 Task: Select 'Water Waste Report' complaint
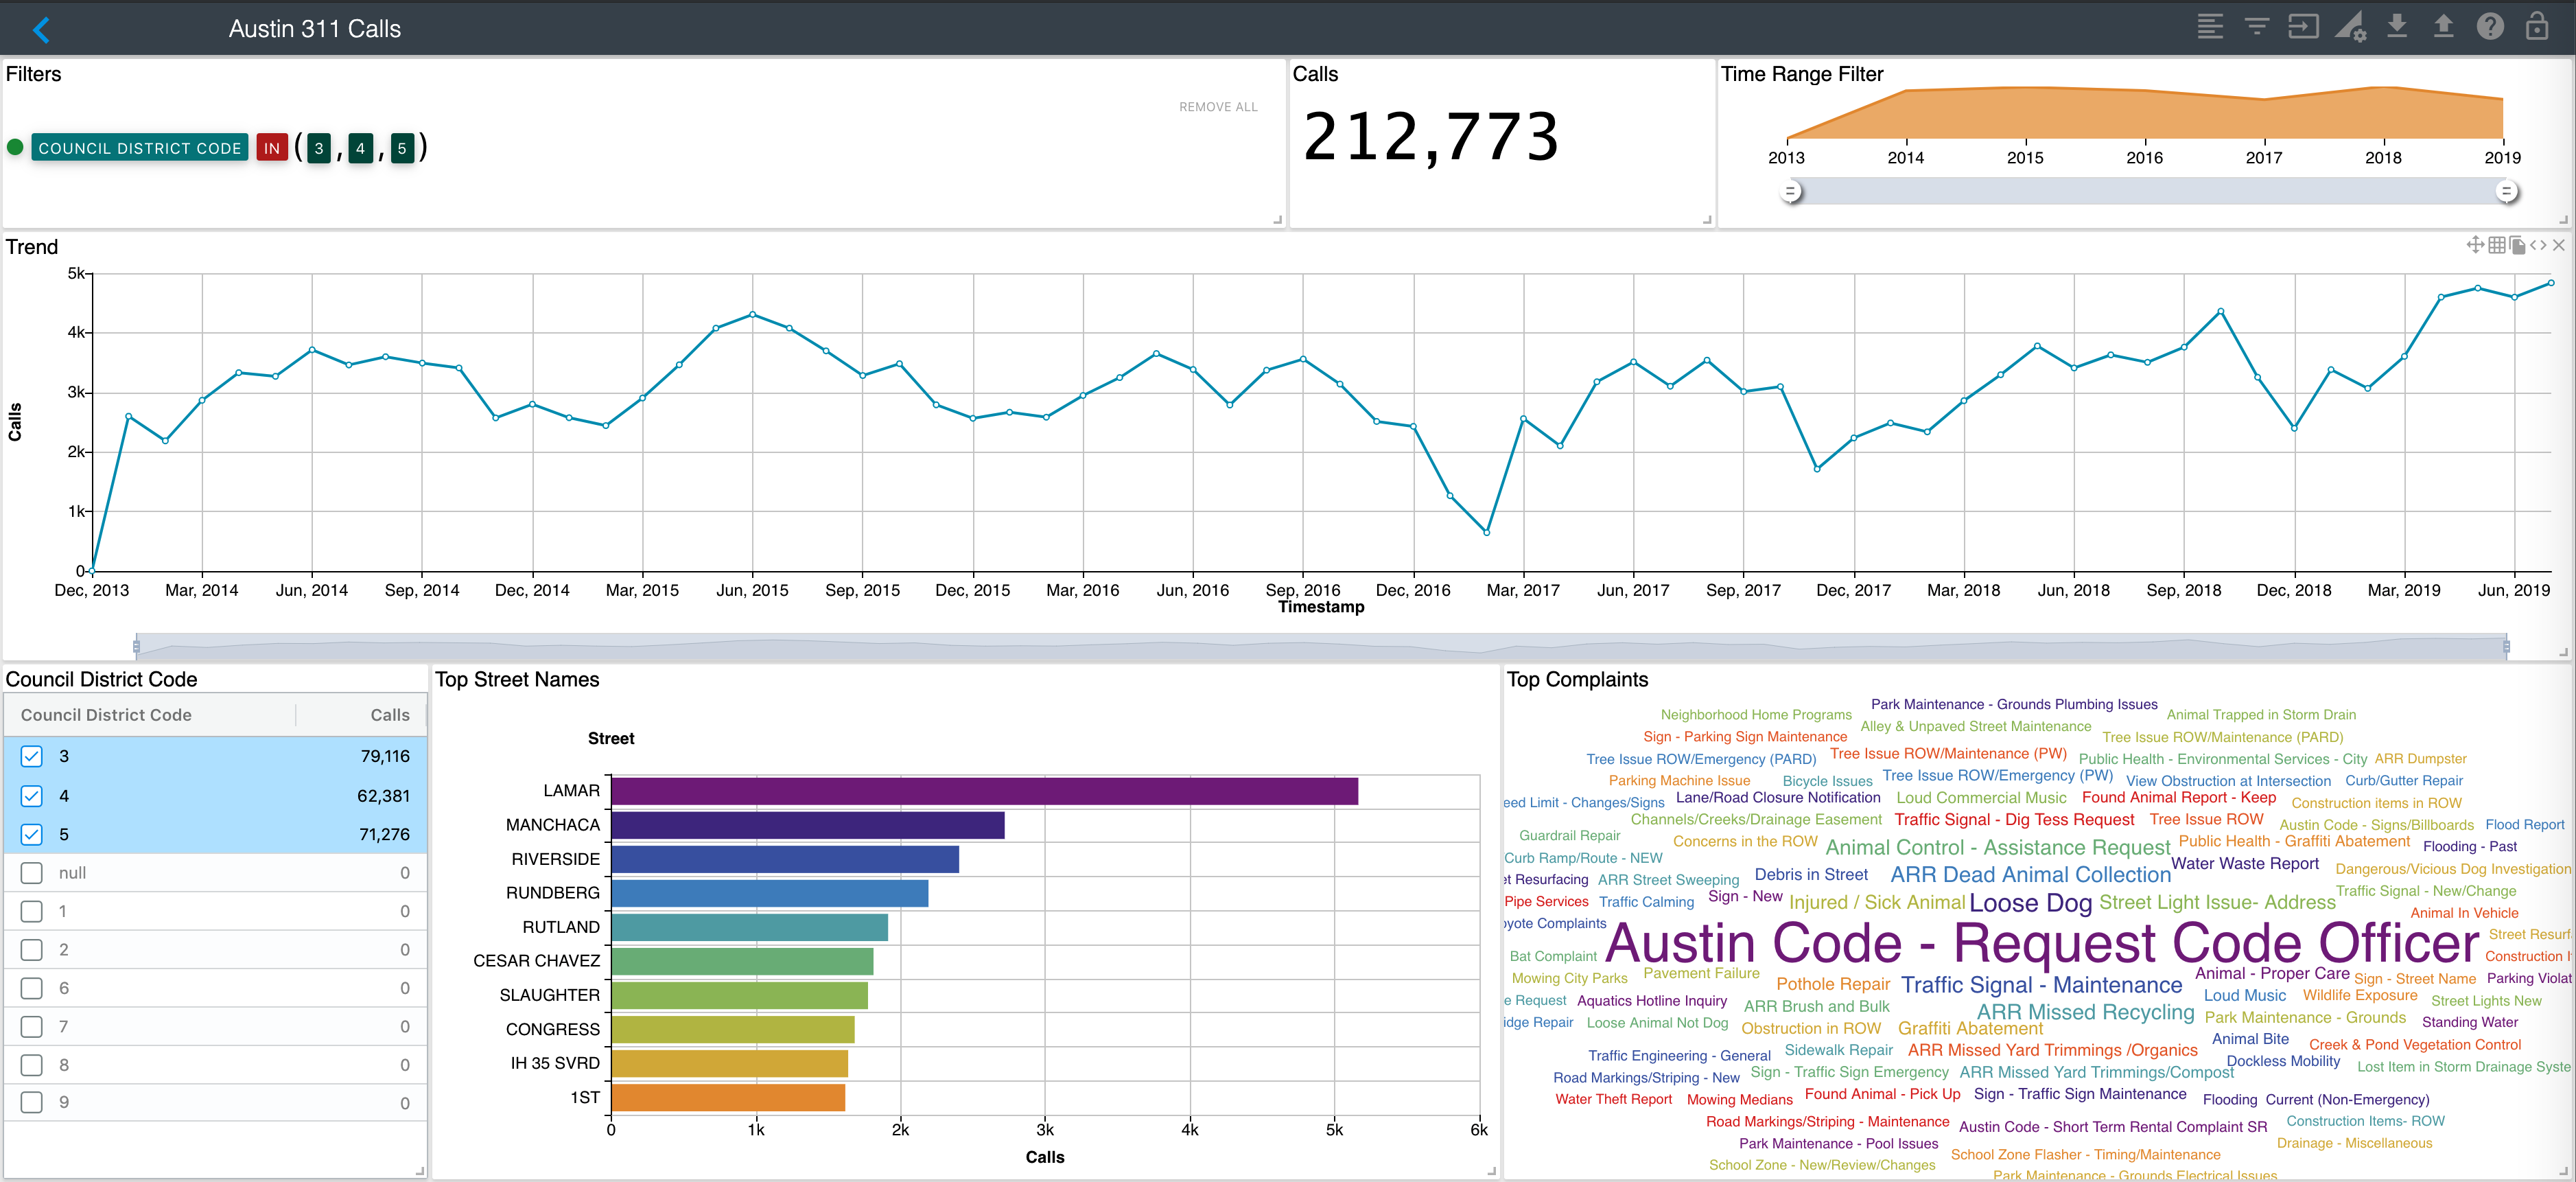coord(2244,864)
